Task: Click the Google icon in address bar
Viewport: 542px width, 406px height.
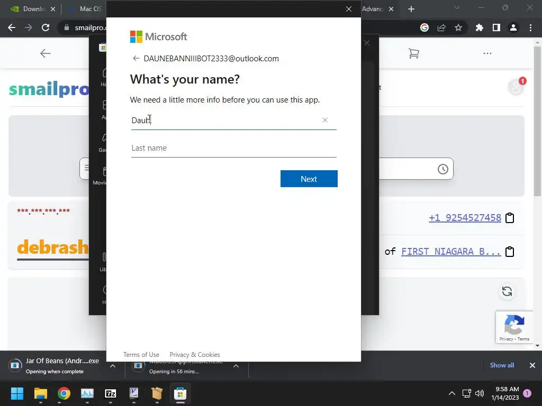Action: point(424,27)
